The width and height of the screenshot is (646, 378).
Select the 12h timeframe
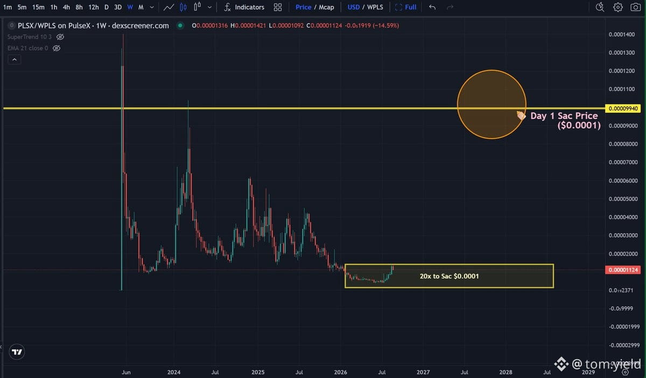point(94,7)
